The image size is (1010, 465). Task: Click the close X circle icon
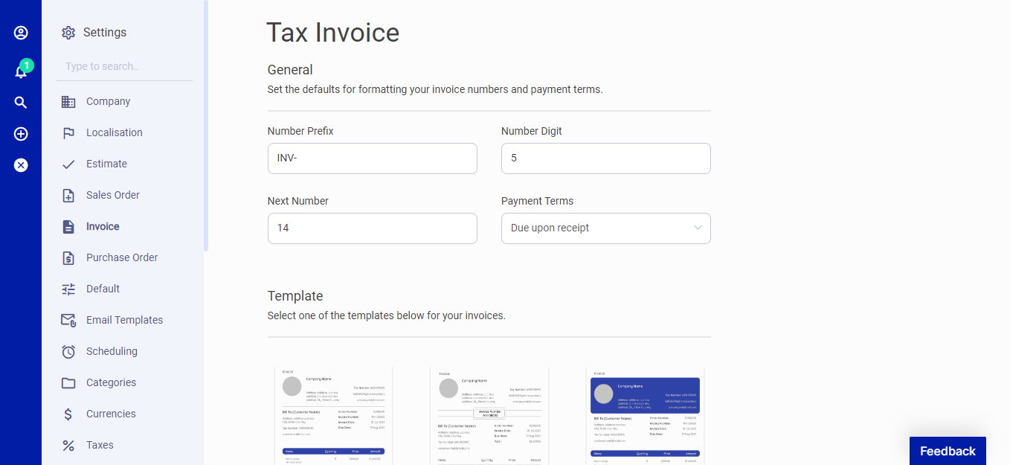pyautogui.click(x=21, y=165)
